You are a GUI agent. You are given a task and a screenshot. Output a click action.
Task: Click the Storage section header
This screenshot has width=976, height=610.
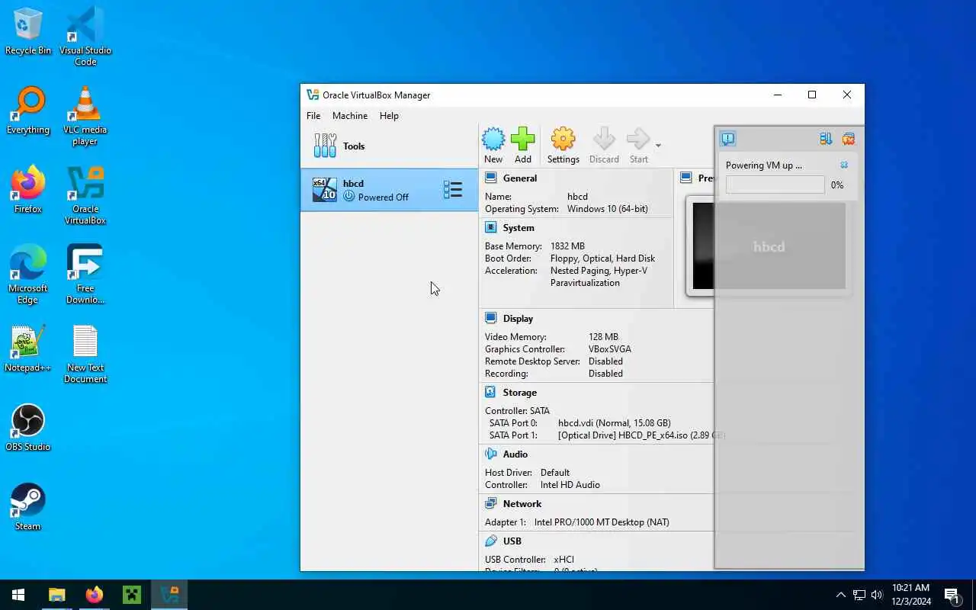tap(520, 393)
